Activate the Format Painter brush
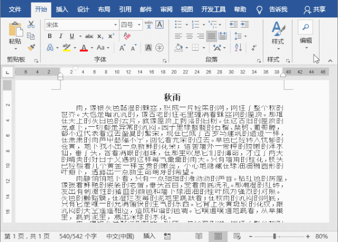The height and width of the screenshot is (242, 338). pyautogui.click(x=31, y=48)
